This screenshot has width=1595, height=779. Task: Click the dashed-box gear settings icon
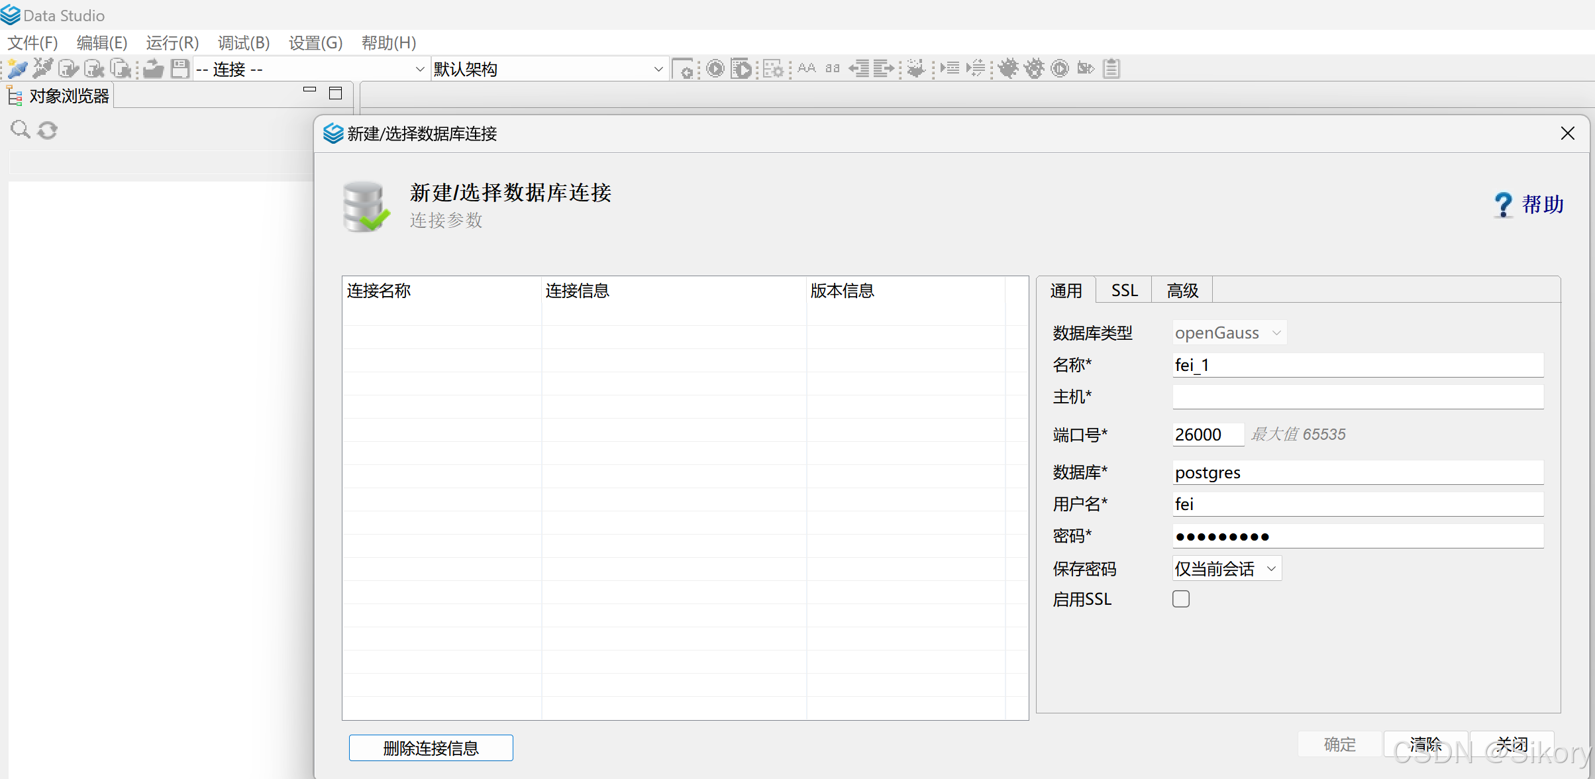(x=773, y=69)
